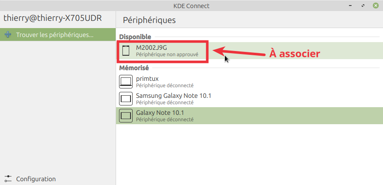
Task: Close the KDE Connect window
Action: [x=375, y=6]
